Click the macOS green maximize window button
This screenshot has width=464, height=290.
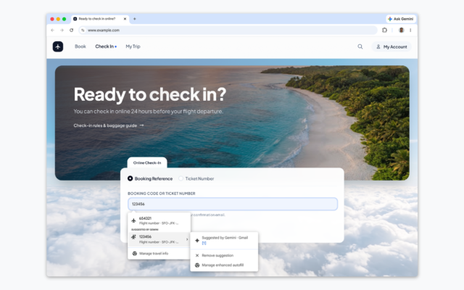click(x=65, y=19)
